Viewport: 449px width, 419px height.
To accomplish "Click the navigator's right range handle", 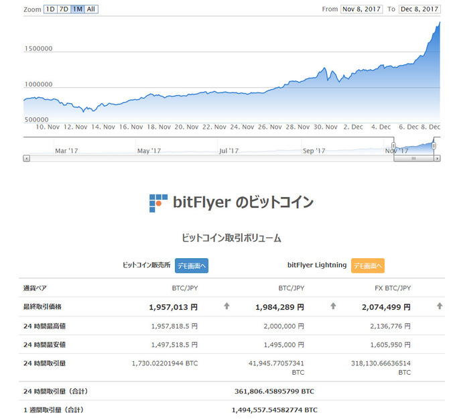I will point(434,145).
